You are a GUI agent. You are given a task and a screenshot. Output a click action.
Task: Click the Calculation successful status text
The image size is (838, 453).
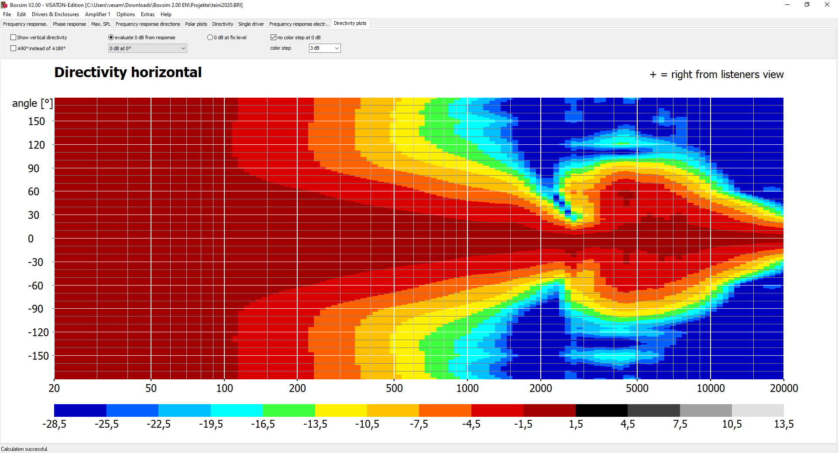coord(24,449)
